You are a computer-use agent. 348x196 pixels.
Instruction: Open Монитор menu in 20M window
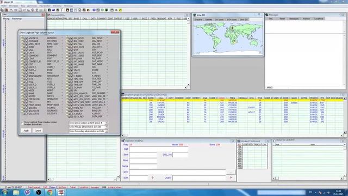[x=17, y=19]
